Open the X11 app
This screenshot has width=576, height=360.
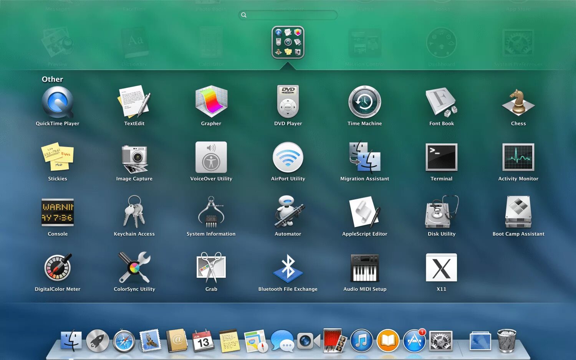click(x=442, y=268)
